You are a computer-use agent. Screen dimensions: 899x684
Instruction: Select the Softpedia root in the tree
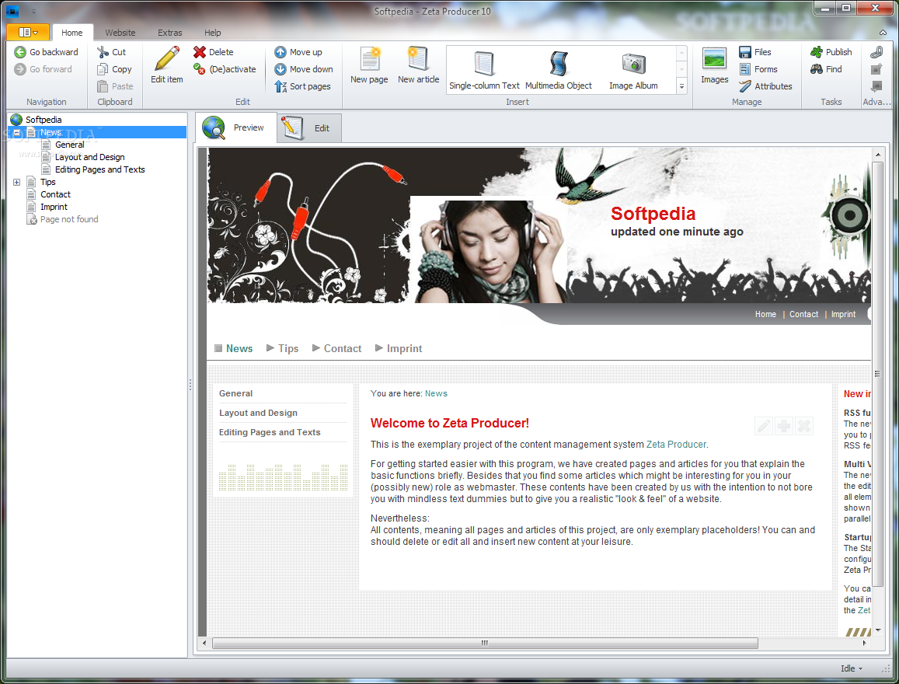point(44,120)
